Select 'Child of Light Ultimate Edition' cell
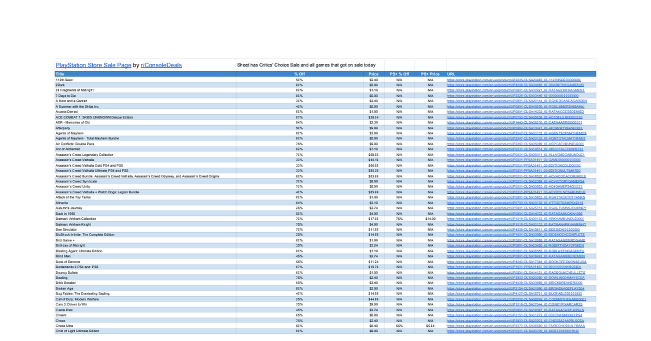The width and height of the screenshot is (651, 341). [146, 331]
